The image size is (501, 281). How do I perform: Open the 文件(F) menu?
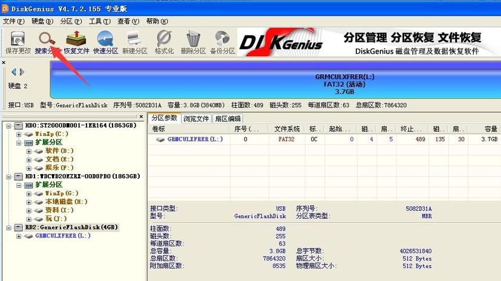(x=13, y=21)
